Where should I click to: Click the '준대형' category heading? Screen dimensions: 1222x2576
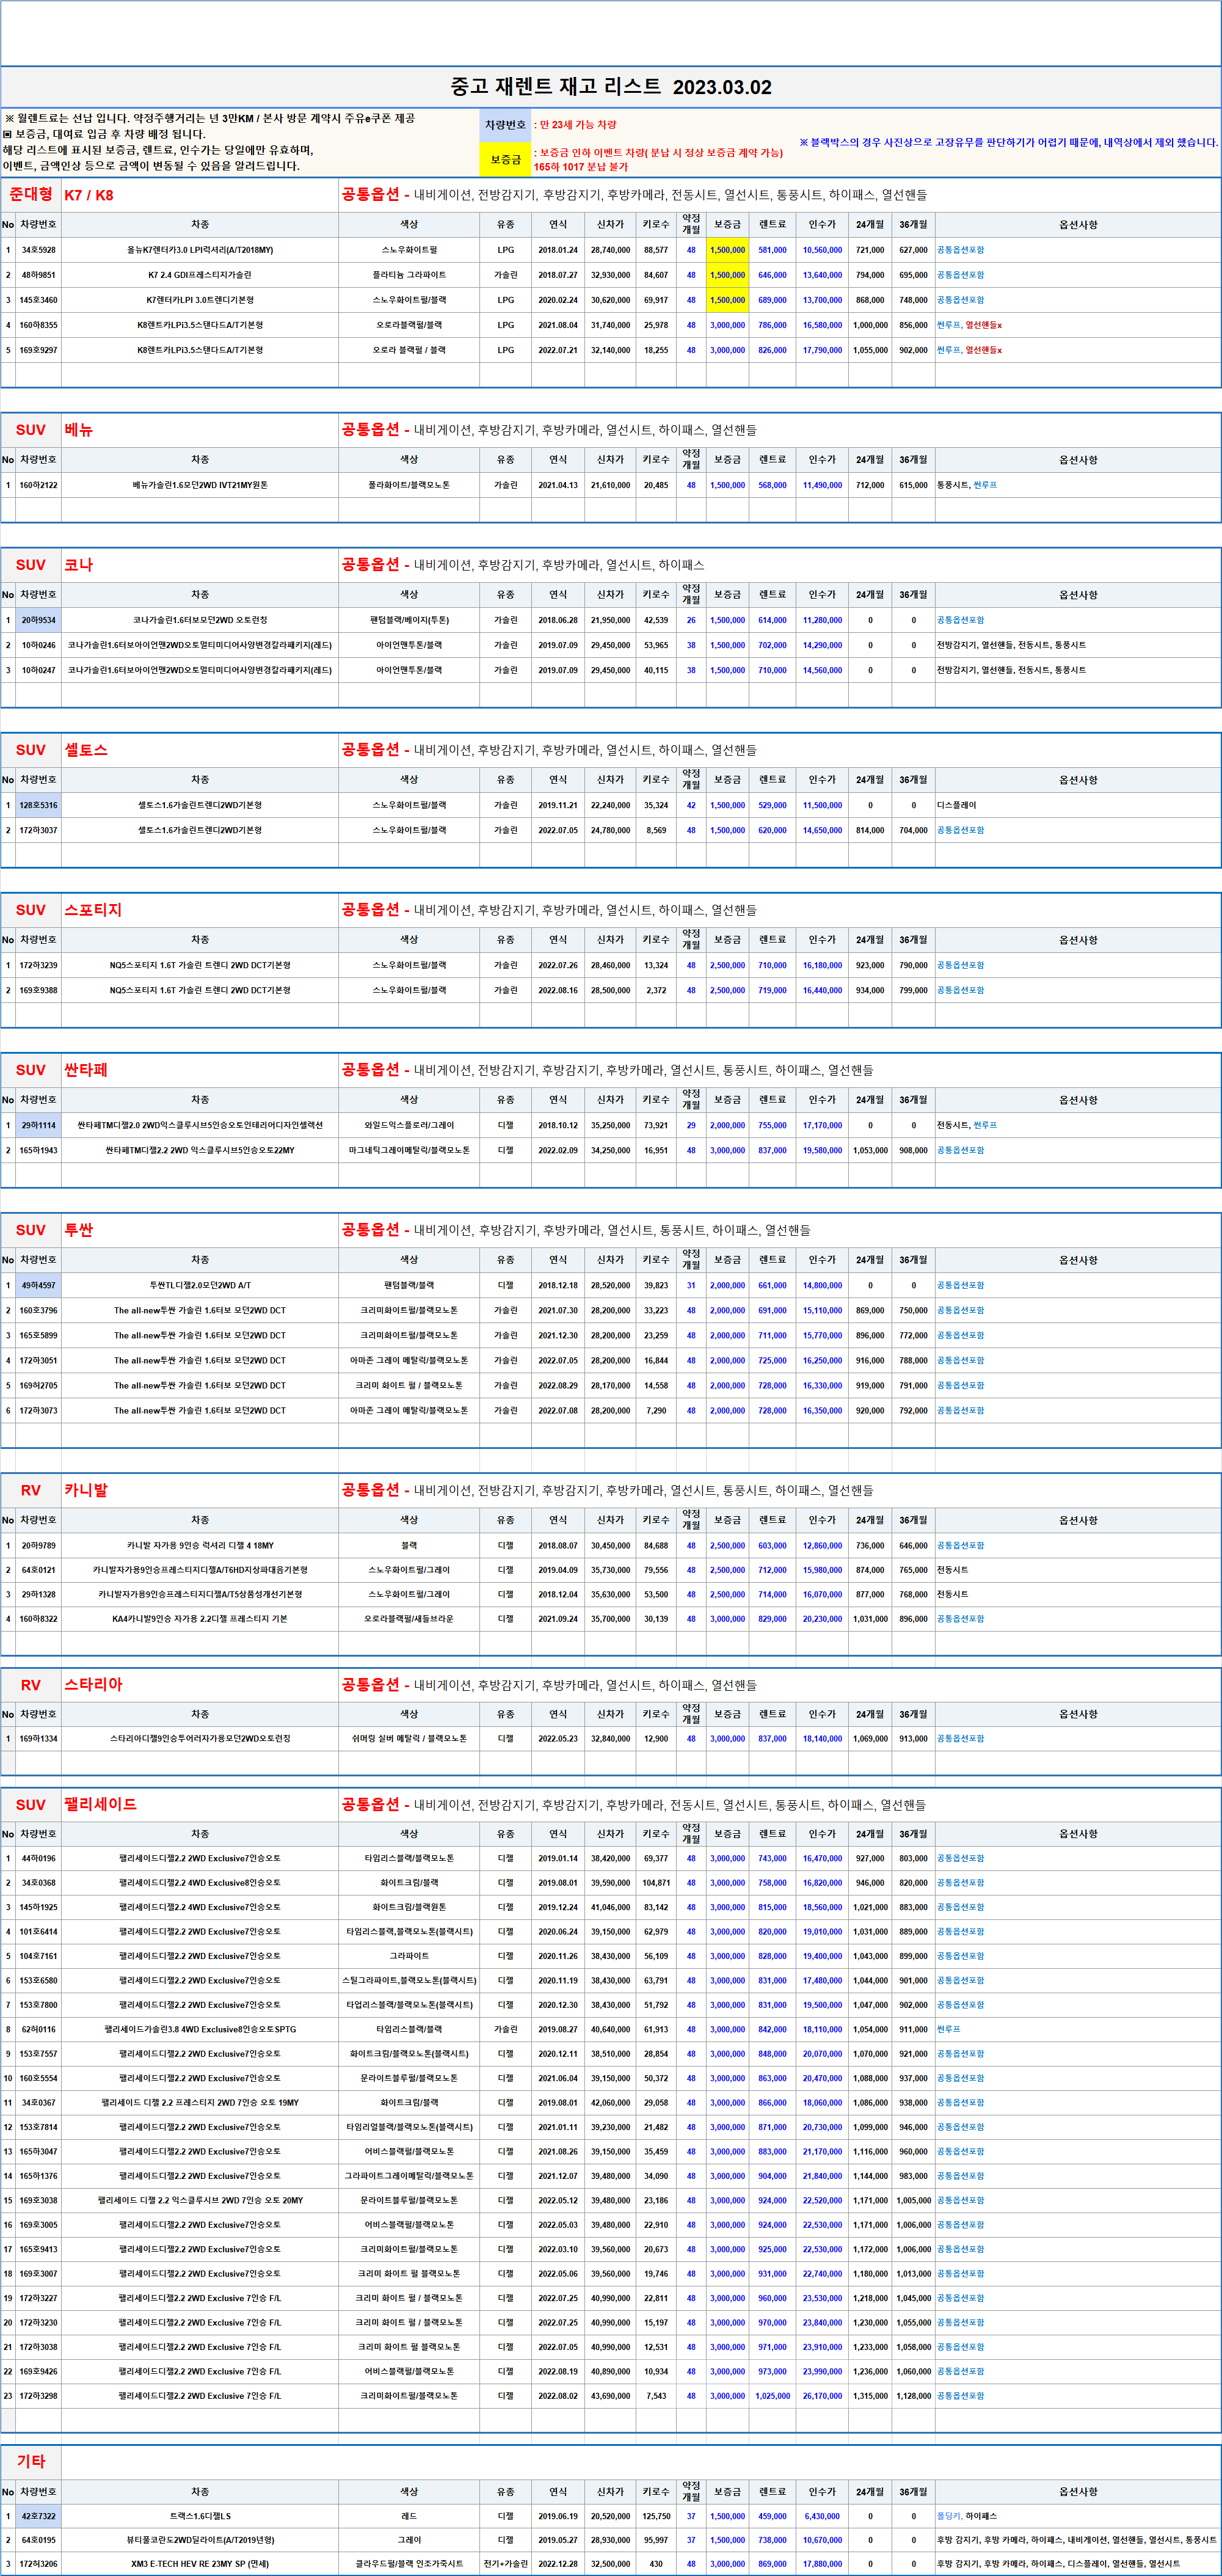(x=31, y=195)
